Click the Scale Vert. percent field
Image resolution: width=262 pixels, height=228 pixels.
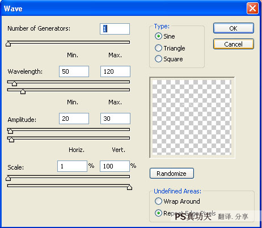[x=115, y=166]
